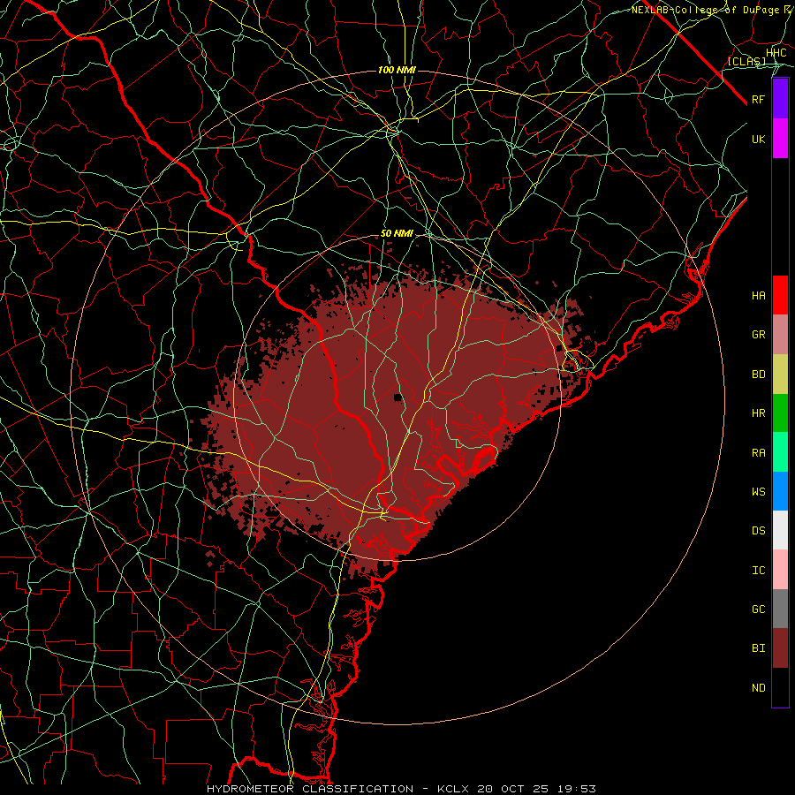
Task: Click the HR green legend swatch
Action: click(x=780, y=413)
